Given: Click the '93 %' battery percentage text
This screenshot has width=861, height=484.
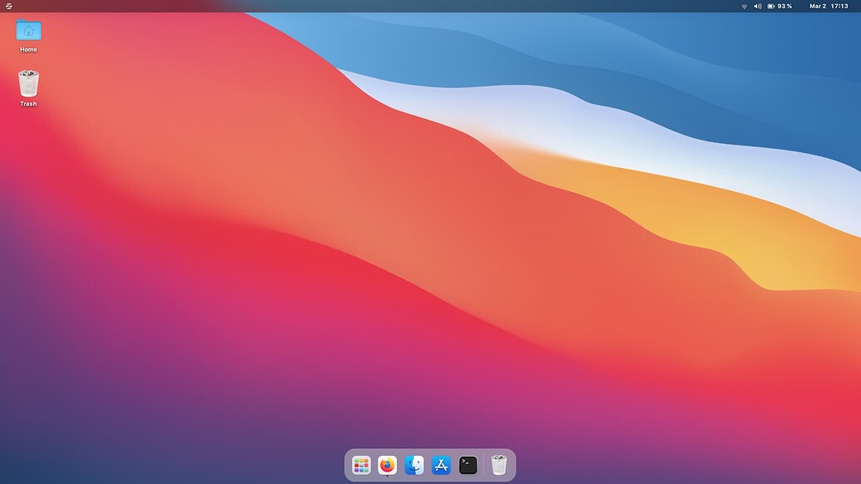Looking at the screenshot, I should [x=783, y=6].
